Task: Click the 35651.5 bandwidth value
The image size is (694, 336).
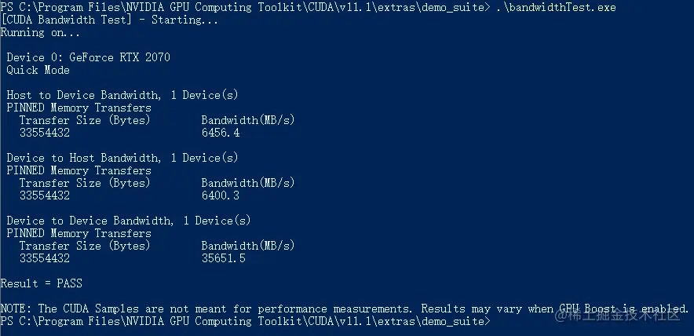Action: point(224,258)
